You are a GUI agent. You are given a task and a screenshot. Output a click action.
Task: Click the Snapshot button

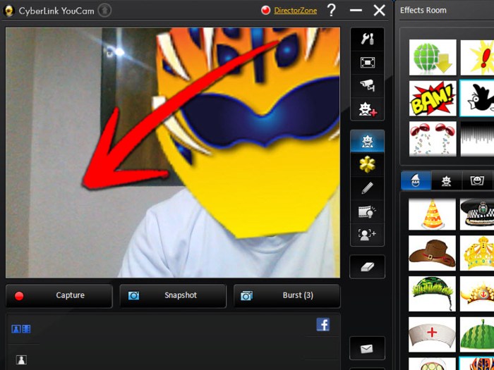tap(173, 296)
